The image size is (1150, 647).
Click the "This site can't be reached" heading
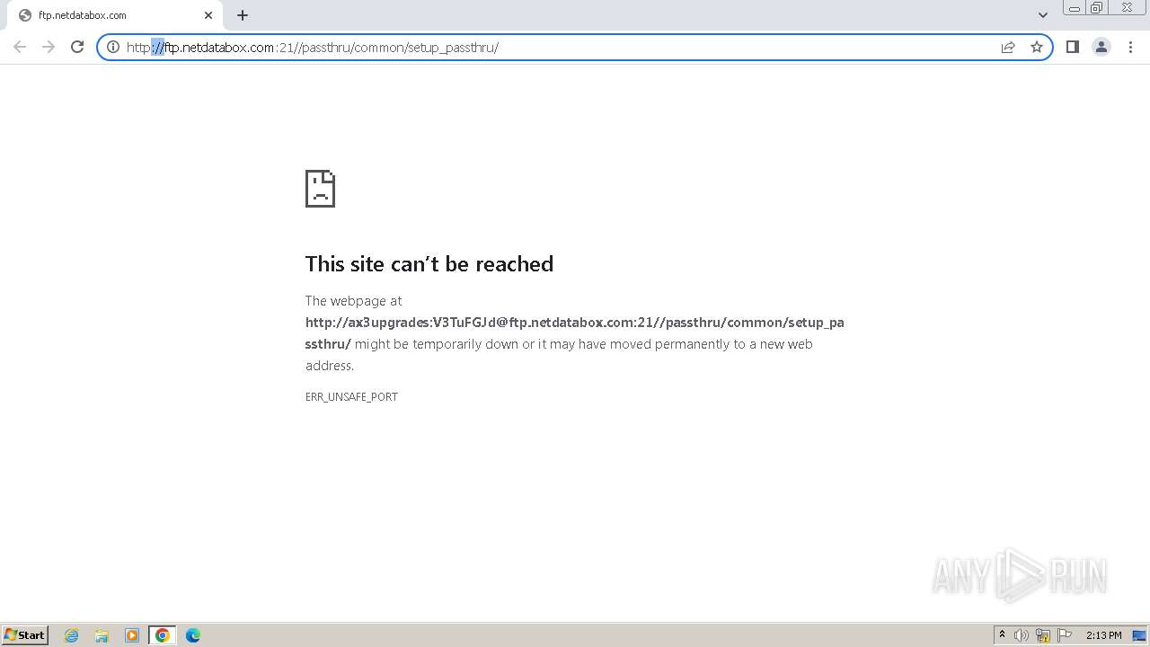tap(429, 263)
